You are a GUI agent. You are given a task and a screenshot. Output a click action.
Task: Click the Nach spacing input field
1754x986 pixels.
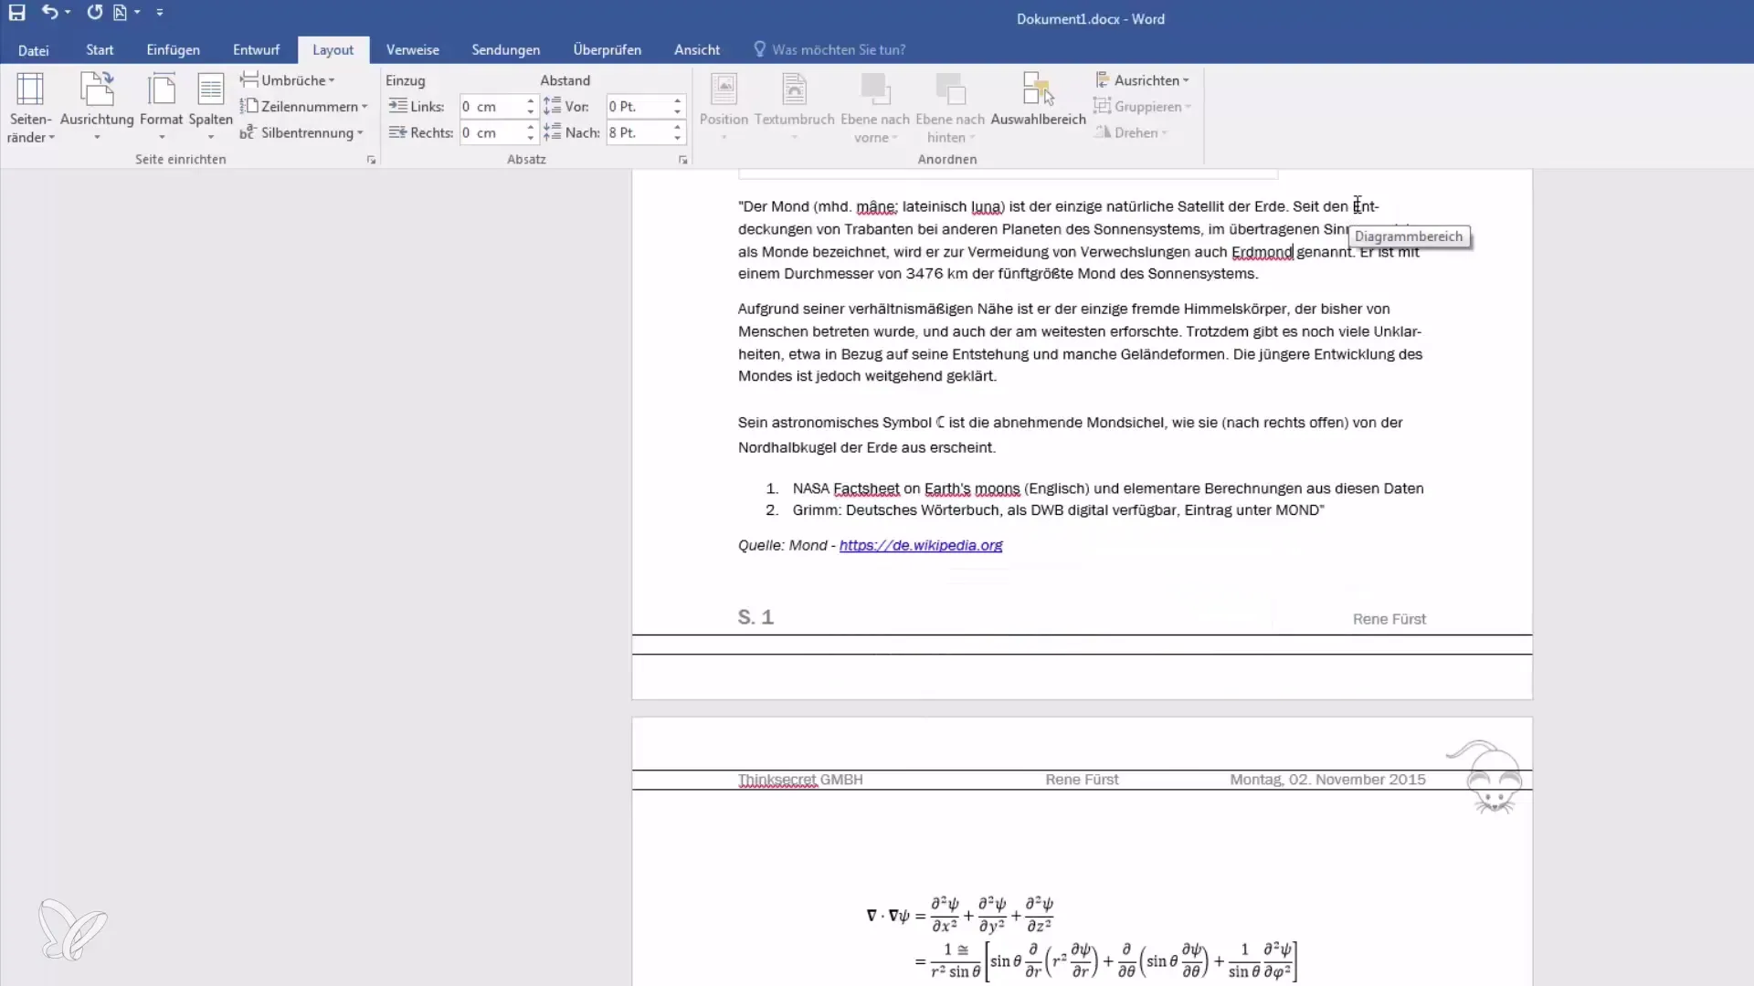coord(638,133)
